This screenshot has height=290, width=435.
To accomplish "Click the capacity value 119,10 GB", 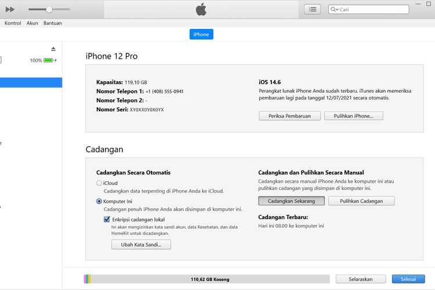I will [x=136, y=82].
